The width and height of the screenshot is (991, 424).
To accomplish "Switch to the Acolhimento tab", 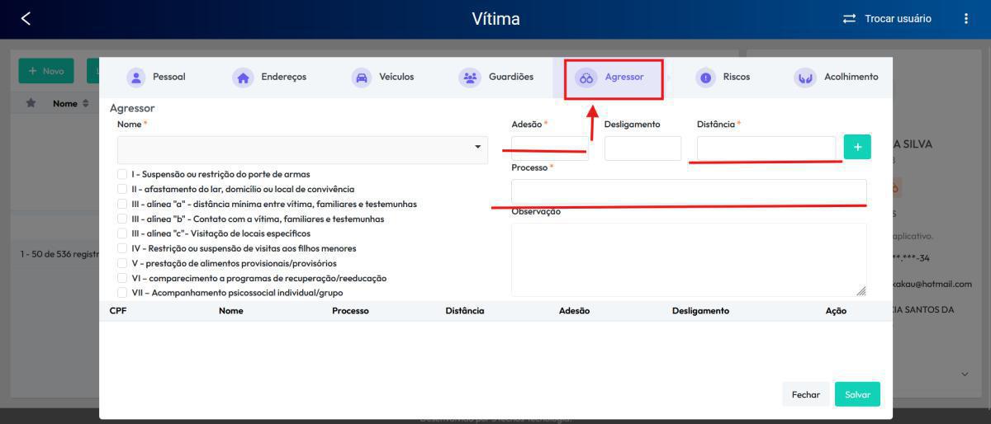I will click(x=837, y=78).
